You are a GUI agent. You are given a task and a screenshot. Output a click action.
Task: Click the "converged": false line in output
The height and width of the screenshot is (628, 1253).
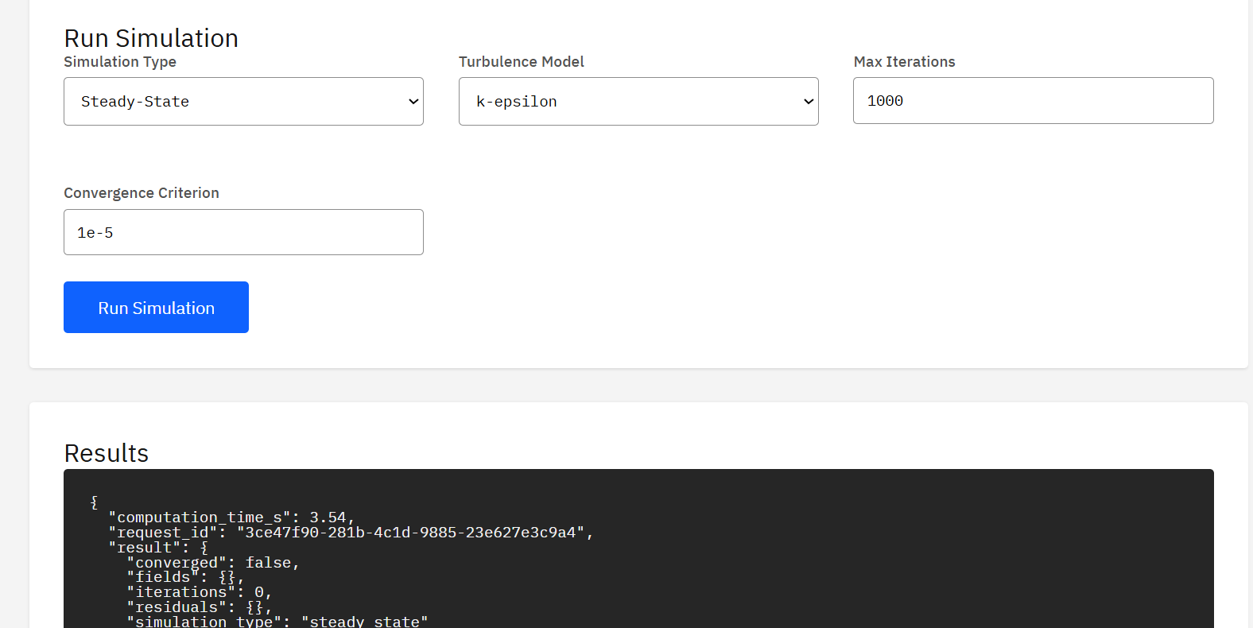click(x=213, y=563)
